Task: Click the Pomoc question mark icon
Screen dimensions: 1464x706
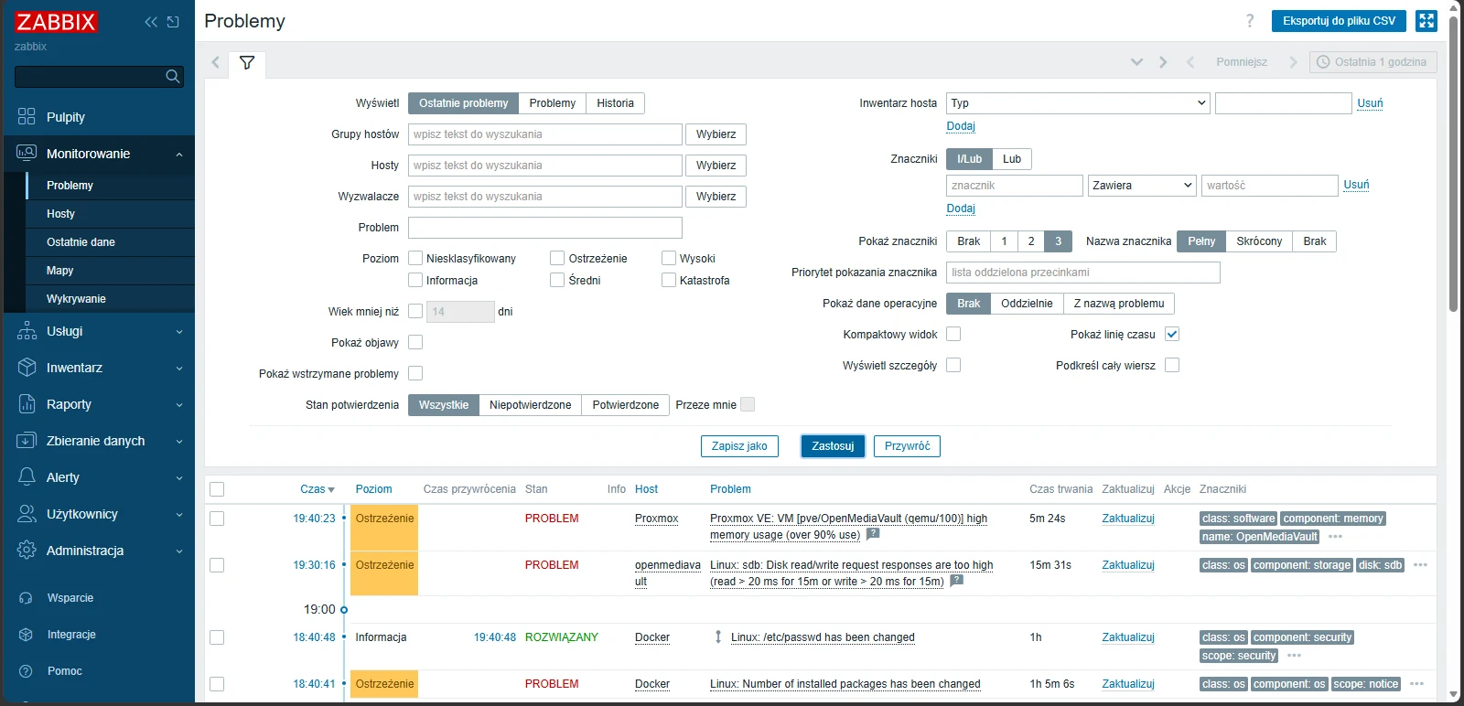Action: click(26, 671)
